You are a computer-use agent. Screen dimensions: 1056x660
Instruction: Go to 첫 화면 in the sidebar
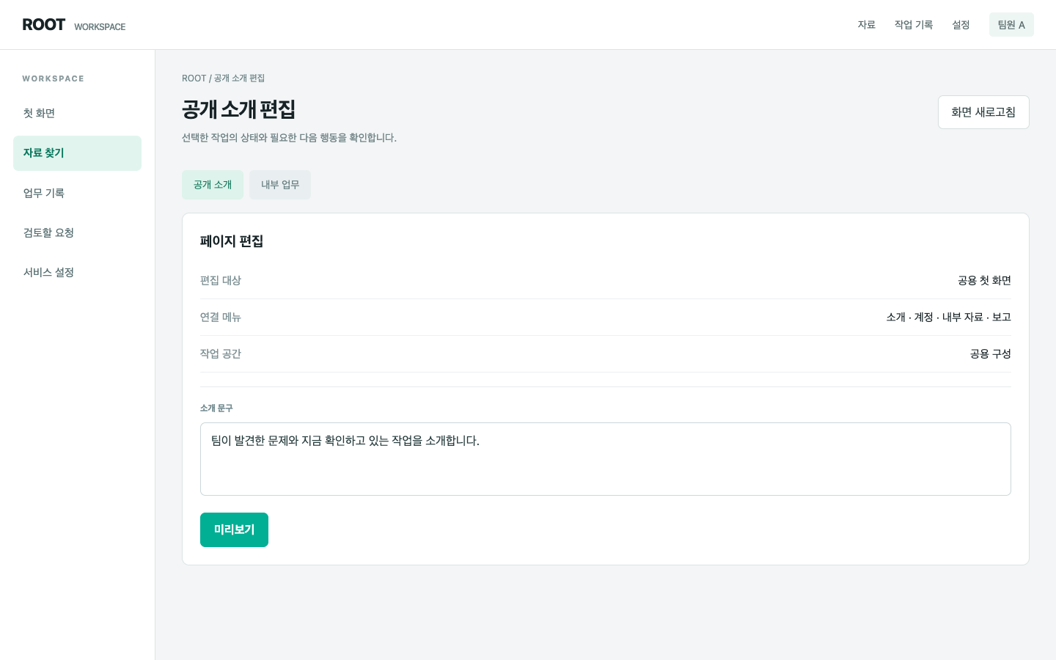pos(77,113)
